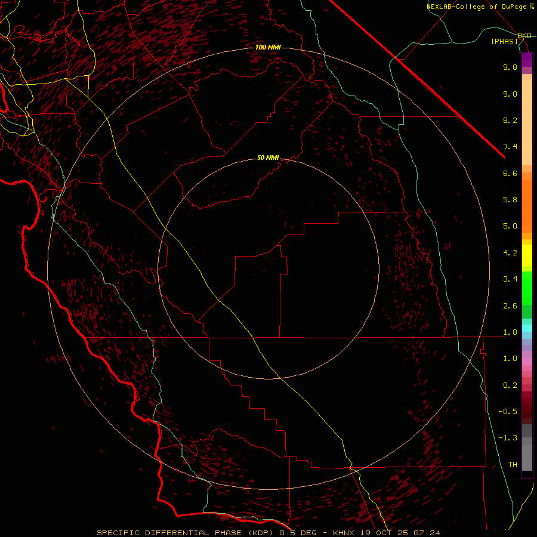537x537 pixels.
Task: Click the Specific Differential Phase caption at bottom
Action: pos(268,533)
